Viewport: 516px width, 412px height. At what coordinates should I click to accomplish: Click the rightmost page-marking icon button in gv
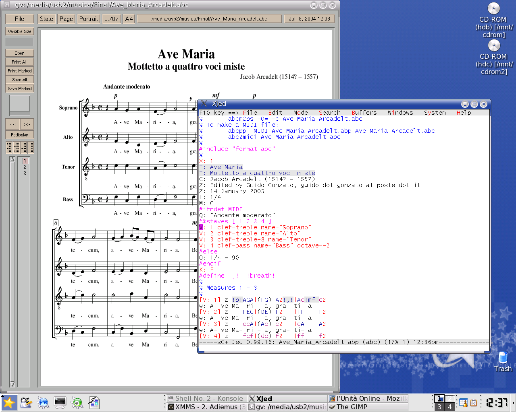point(31,148)
